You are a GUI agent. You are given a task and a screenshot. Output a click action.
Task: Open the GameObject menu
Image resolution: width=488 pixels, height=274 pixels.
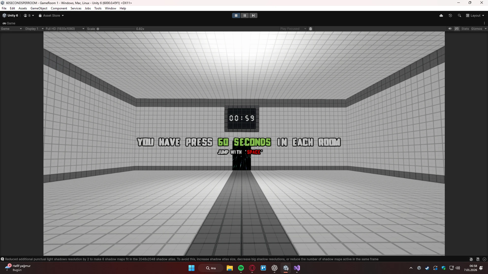tap(39, 8)
